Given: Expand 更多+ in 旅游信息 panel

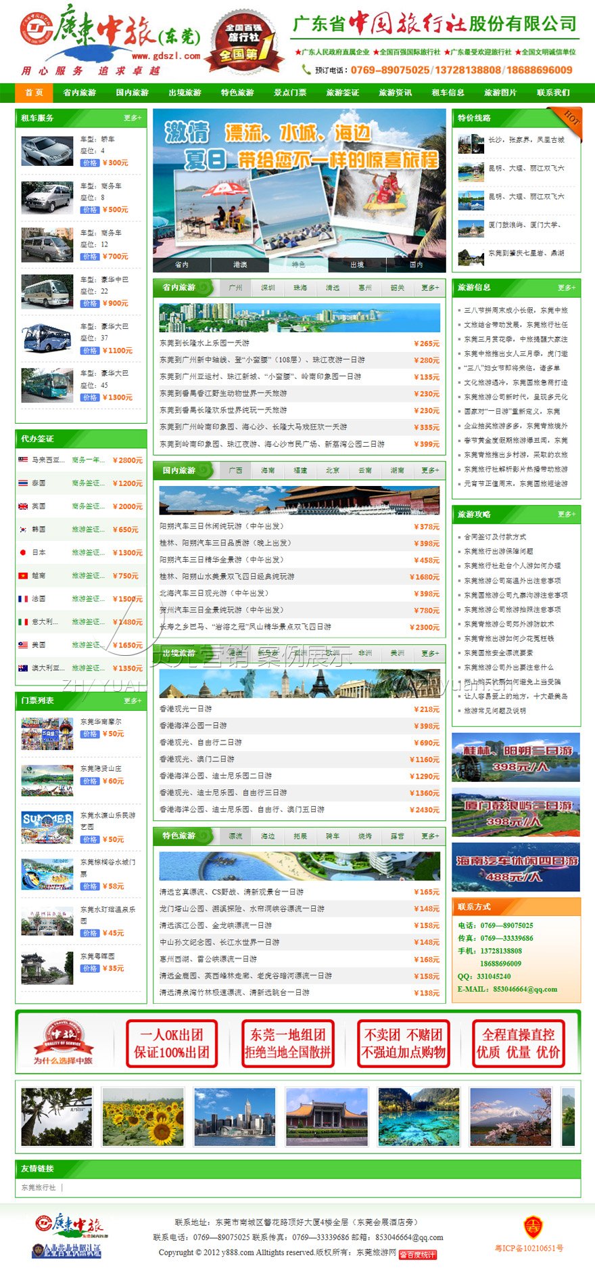Looking at the screenshot, I should tap(567, 288).
